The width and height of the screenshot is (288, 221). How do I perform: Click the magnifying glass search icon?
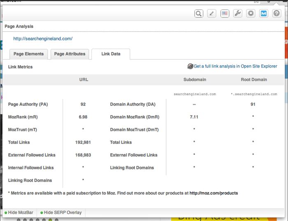199,14
